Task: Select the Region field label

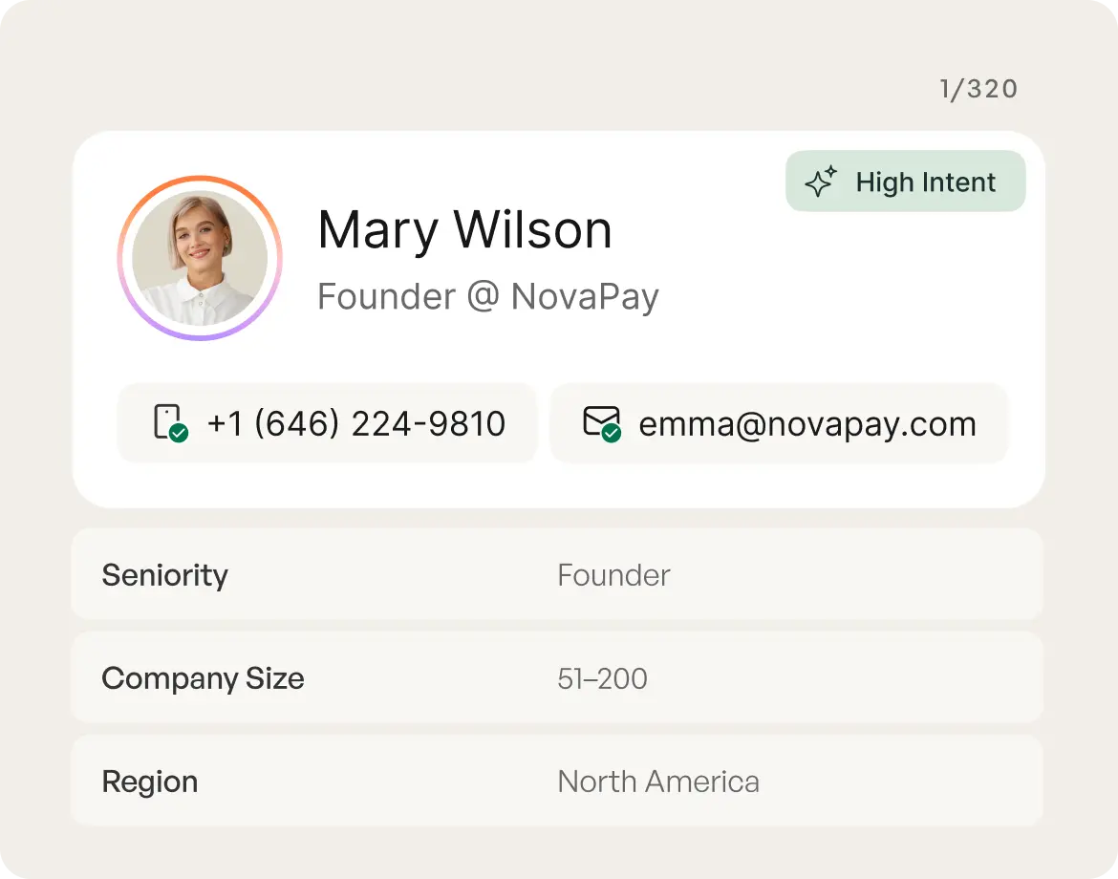Action: [150, 782]
